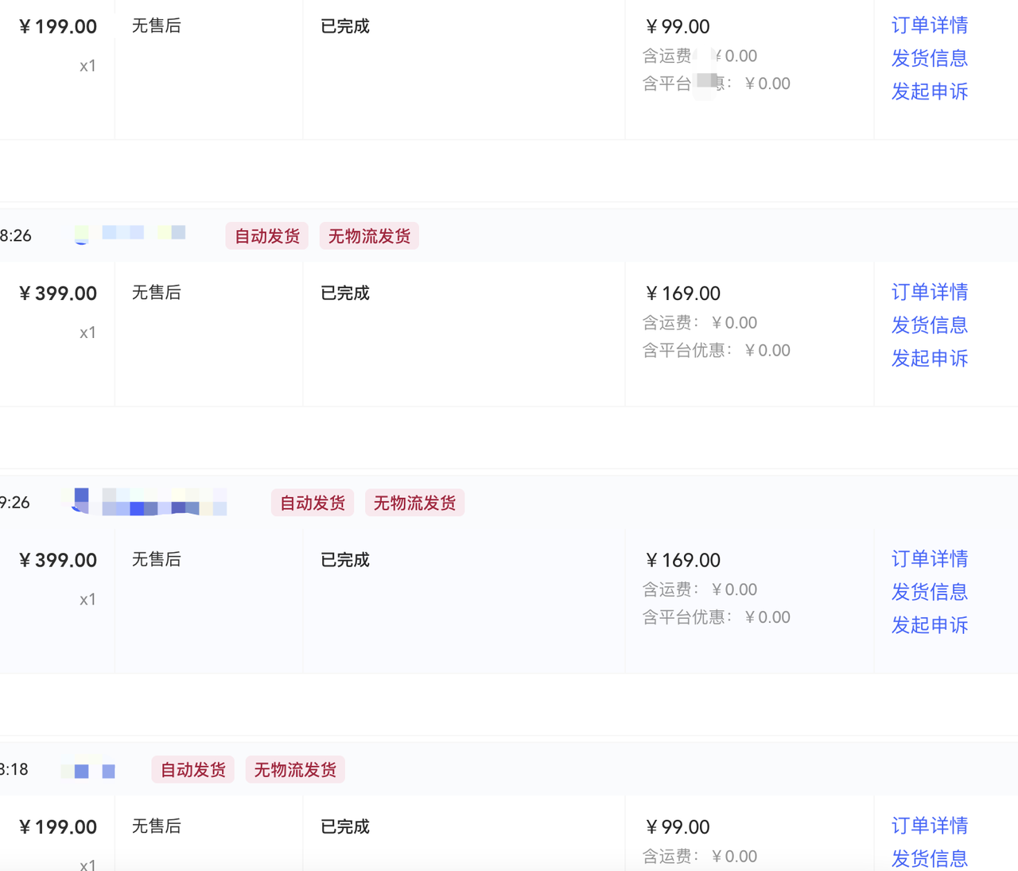The height and width of the screenshot is (871, 1018).
Task: View 发货信息 of the top order
Action: point(929,58)
